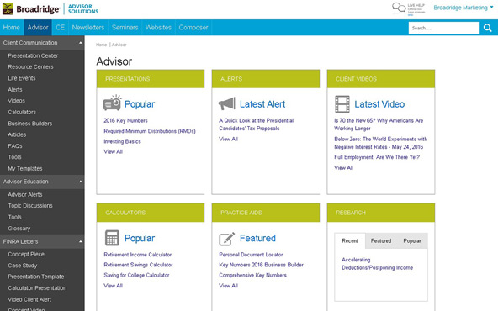The image size is (498, 311).
Task: Click into the Search input field
Action: 443,28
